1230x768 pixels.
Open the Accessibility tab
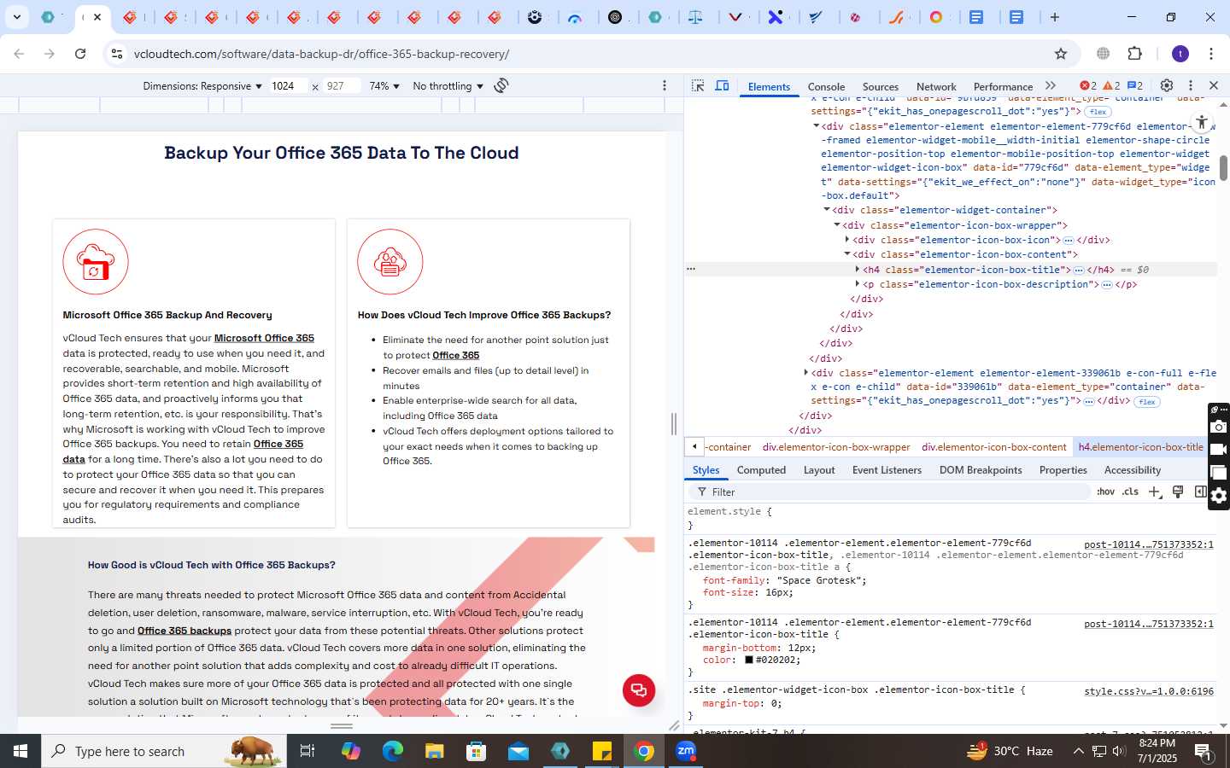click(1133, 470)
